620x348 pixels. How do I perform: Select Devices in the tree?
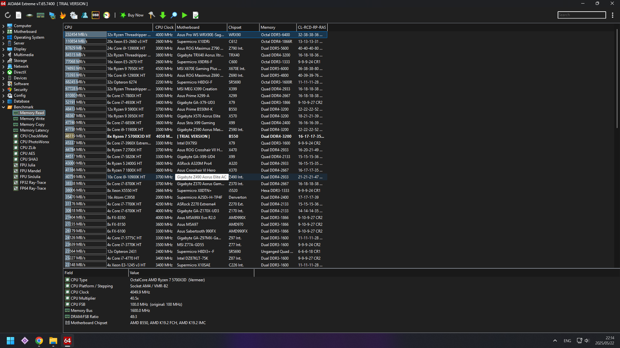20,78
